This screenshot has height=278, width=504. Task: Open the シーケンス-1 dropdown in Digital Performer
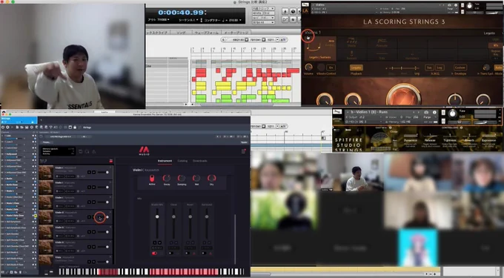click(188, 20)
